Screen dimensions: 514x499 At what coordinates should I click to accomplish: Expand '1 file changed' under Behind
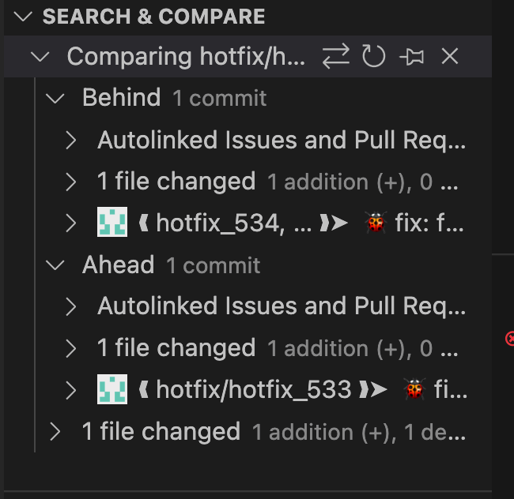(71, 182)
